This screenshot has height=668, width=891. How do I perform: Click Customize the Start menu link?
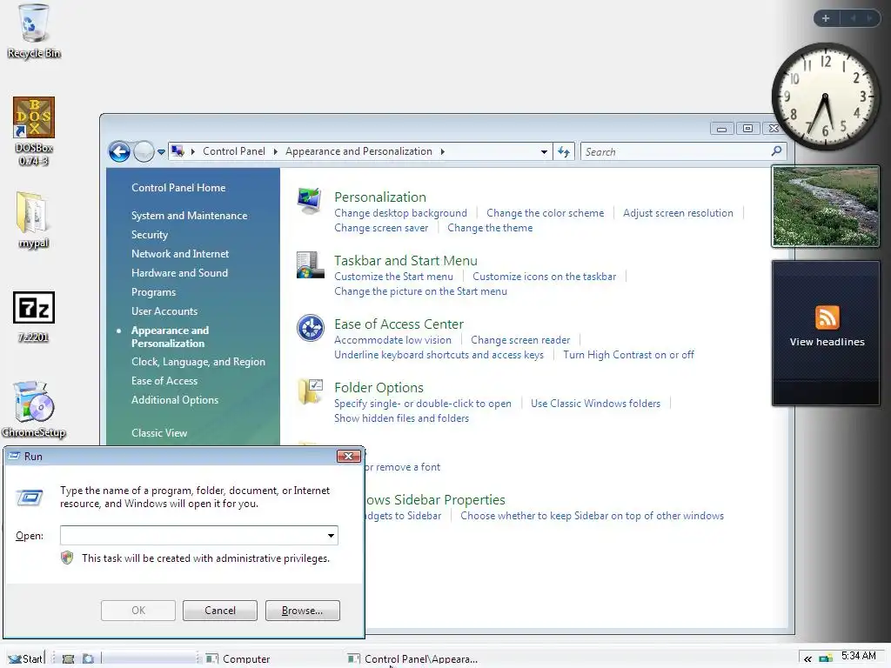(x=394, y=277)
